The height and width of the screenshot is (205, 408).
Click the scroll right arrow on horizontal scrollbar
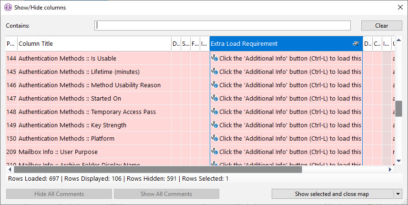pyautogui.click(x=390, y=169)
